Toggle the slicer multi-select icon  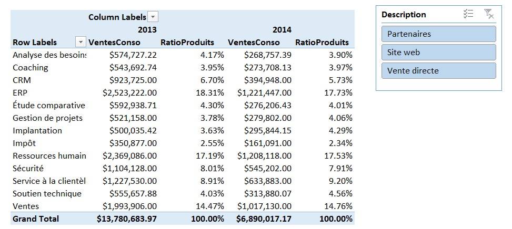point(468,15)
